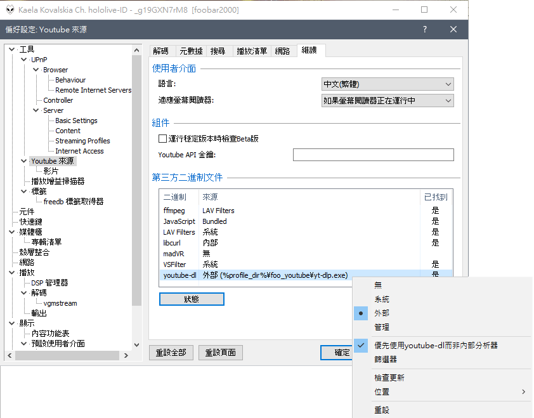Collapse the 顯示 tree node
534x418 pixels.
coord(12,323)
